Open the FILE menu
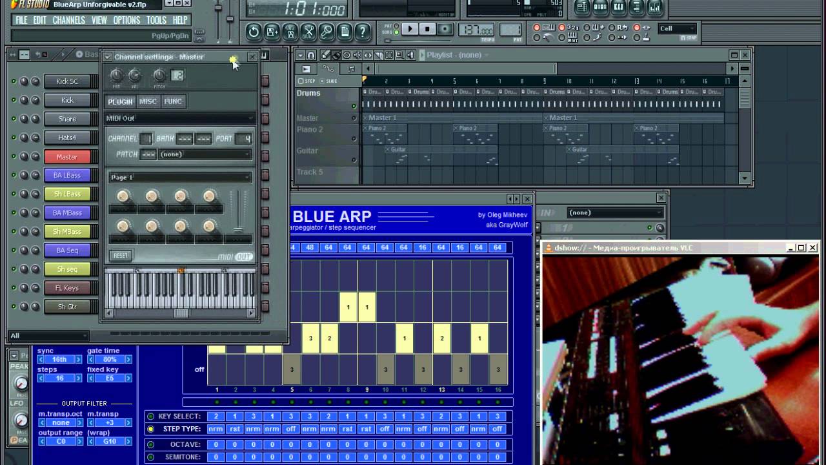Screen dimensions: 826x465 tap(21, 20)
